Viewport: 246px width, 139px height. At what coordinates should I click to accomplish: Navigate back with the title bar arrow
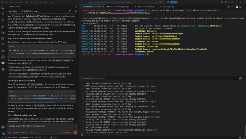[x=83, y=2]
